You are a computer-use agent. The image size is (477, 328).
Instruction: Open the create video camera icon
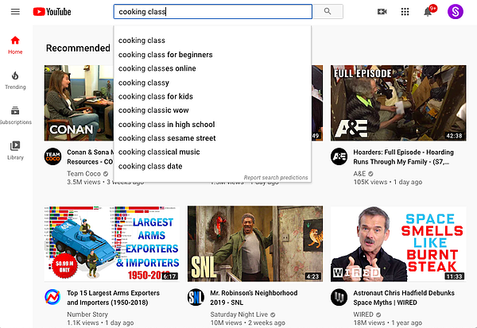(x=382, y=12)
